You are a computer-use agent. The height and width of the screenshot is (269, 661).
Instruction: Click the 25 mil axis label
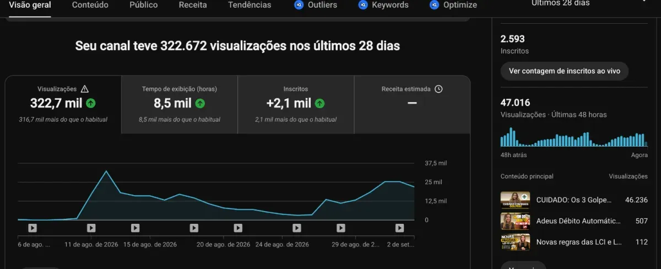point(434,182)
